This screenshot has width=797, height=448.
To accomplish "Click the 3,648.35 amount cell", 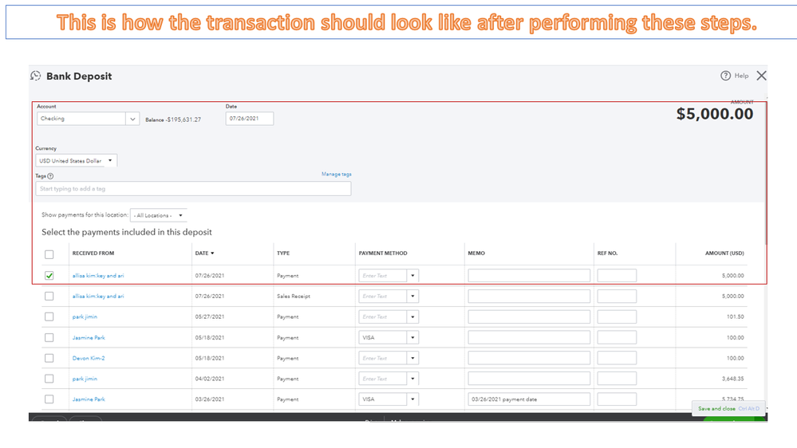I will coord(732,379).
